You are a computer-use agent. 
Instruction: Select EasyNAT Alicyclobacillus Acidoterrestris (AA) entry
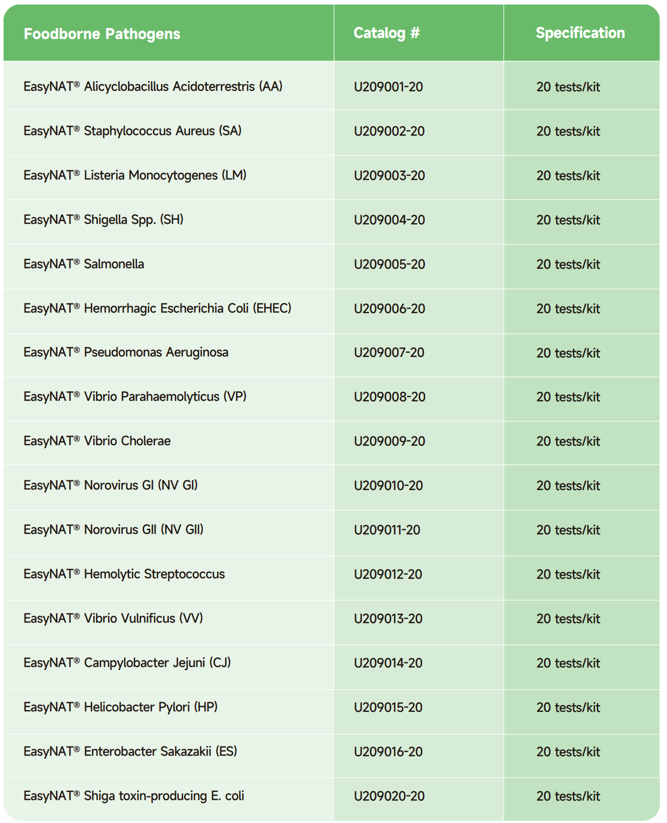pos(153,87)
